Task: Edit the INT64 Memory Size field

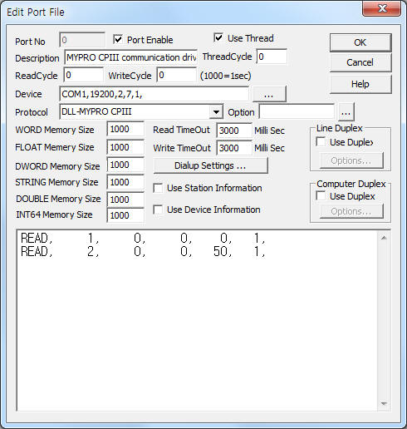Action: pyautogui.click(x=125, y=215)
